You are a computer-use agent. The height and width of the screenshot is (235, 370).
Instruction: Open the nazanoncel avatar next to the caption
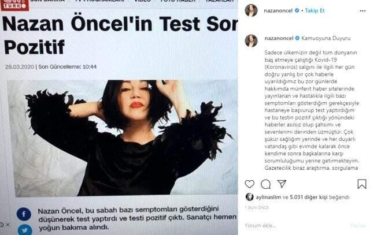coord(251,40)
